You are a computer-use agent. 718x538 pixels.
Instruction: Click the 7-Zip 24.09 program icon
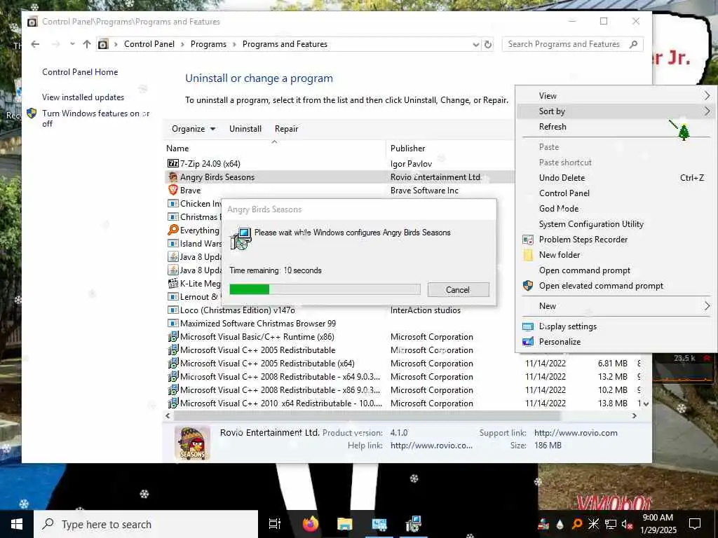click(x=172, y=163)
